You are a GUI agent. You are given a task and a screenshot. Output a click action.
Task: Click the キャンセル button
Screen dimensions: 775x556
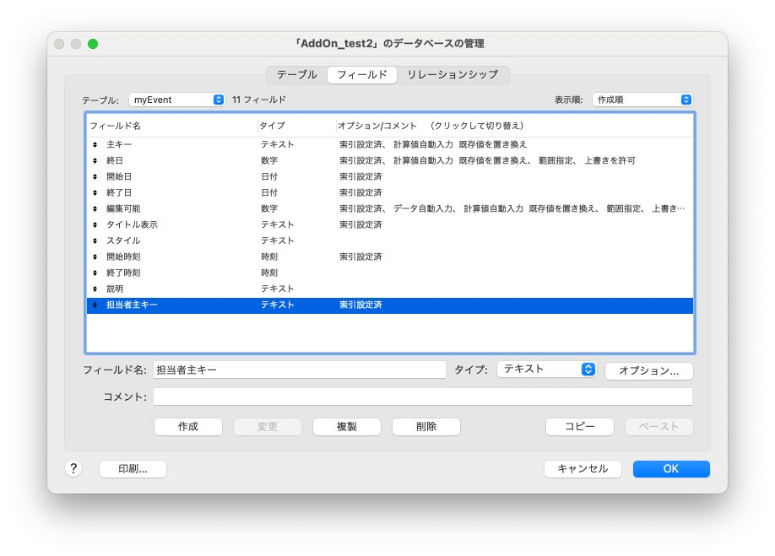583,469
